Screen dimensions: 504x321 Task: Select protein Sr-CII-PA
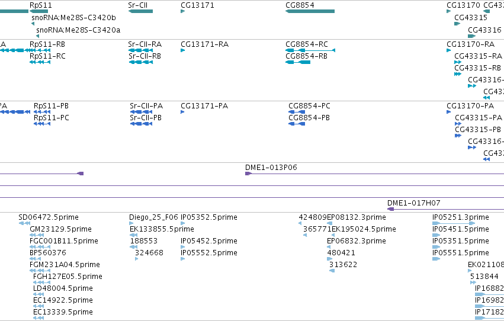(146, 105)
